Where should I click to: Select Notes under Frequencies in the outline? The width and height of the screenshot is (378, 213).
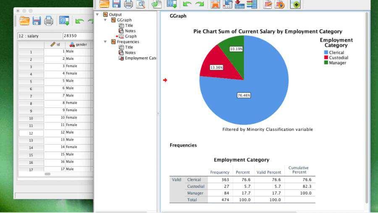pyautogui.click(x=130, y=53)
